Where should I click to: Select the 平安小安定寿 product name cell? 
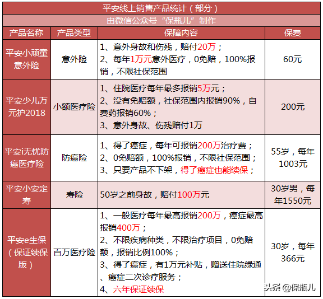(x=26, y=195)
